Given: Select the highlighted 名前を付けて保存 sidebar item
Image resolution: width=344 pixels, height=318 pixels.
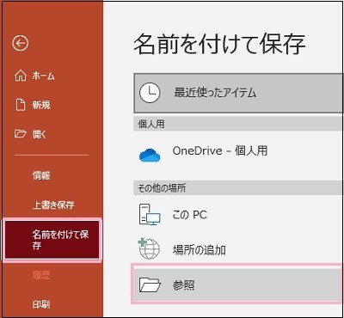Looking at the screenshot, I should [x=52, y=240].
